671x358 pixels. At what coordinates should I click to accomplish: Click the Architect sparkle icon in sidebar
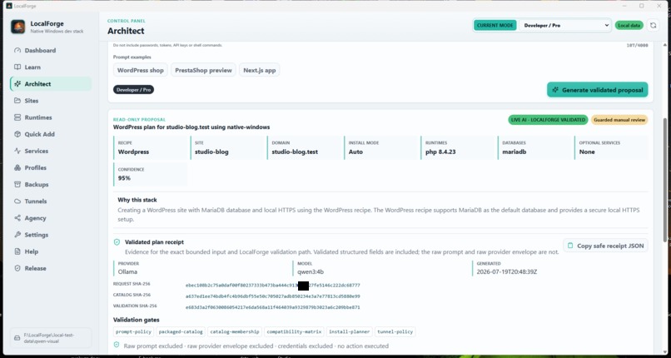tap(17, 84)
